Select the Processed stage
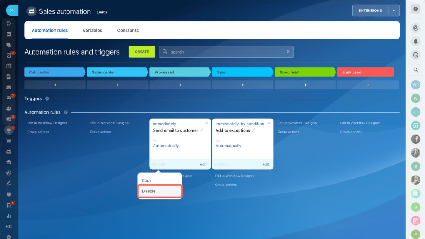 click(x=180, y=72)
